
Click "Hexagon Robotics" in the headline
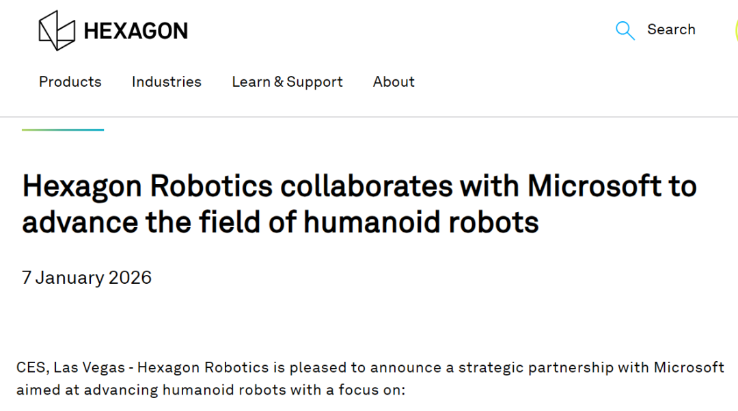148,187
